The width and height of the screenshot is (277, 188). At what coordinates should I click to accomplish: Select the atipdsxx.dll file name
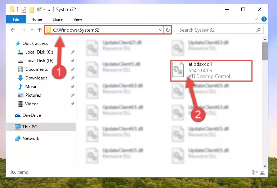point(200,64)
